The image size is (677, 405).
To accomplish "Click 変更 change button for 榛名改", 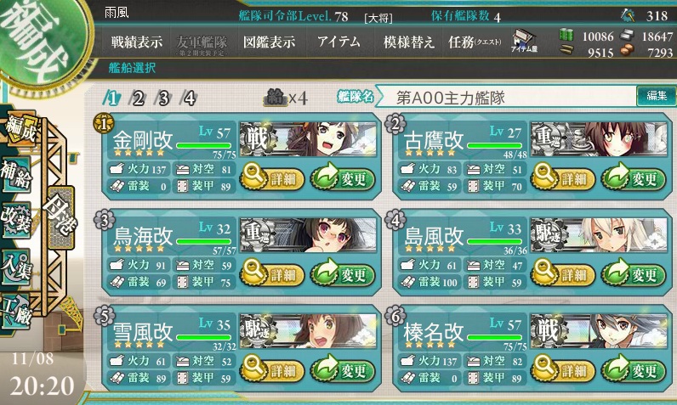I will pos(634,369).
